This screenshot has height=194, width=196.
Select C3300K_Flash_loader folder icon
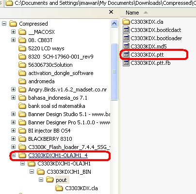22,147
